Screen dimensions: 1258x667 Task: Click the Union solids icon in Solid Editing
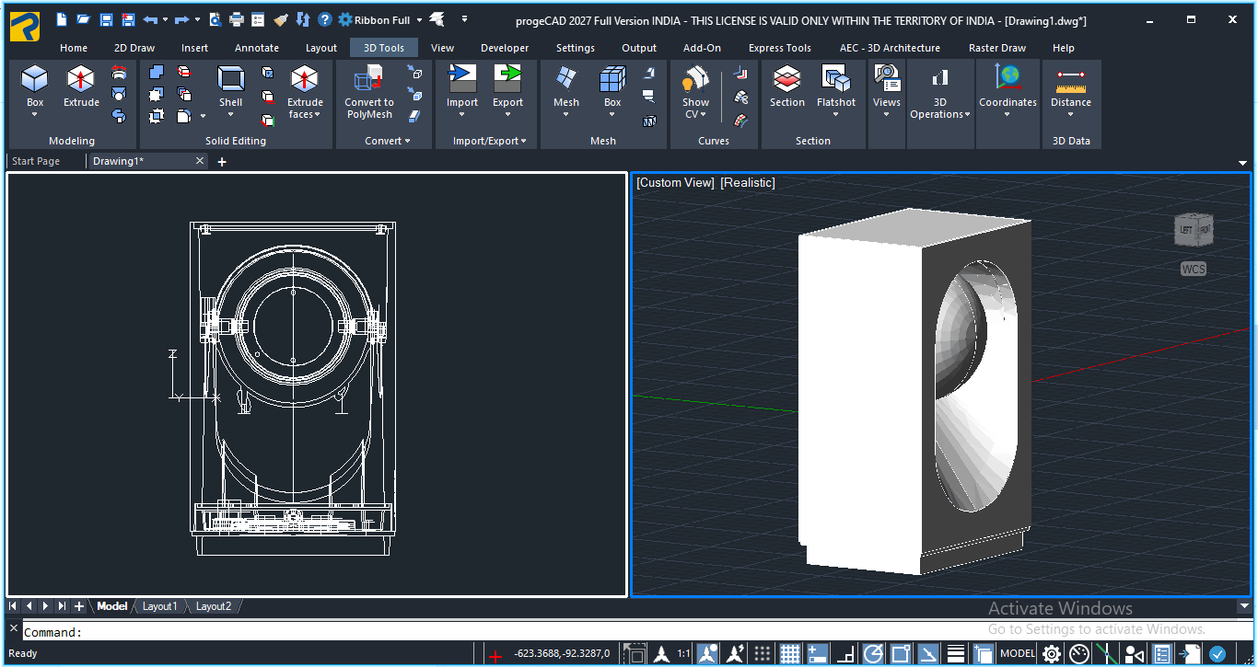157,71
